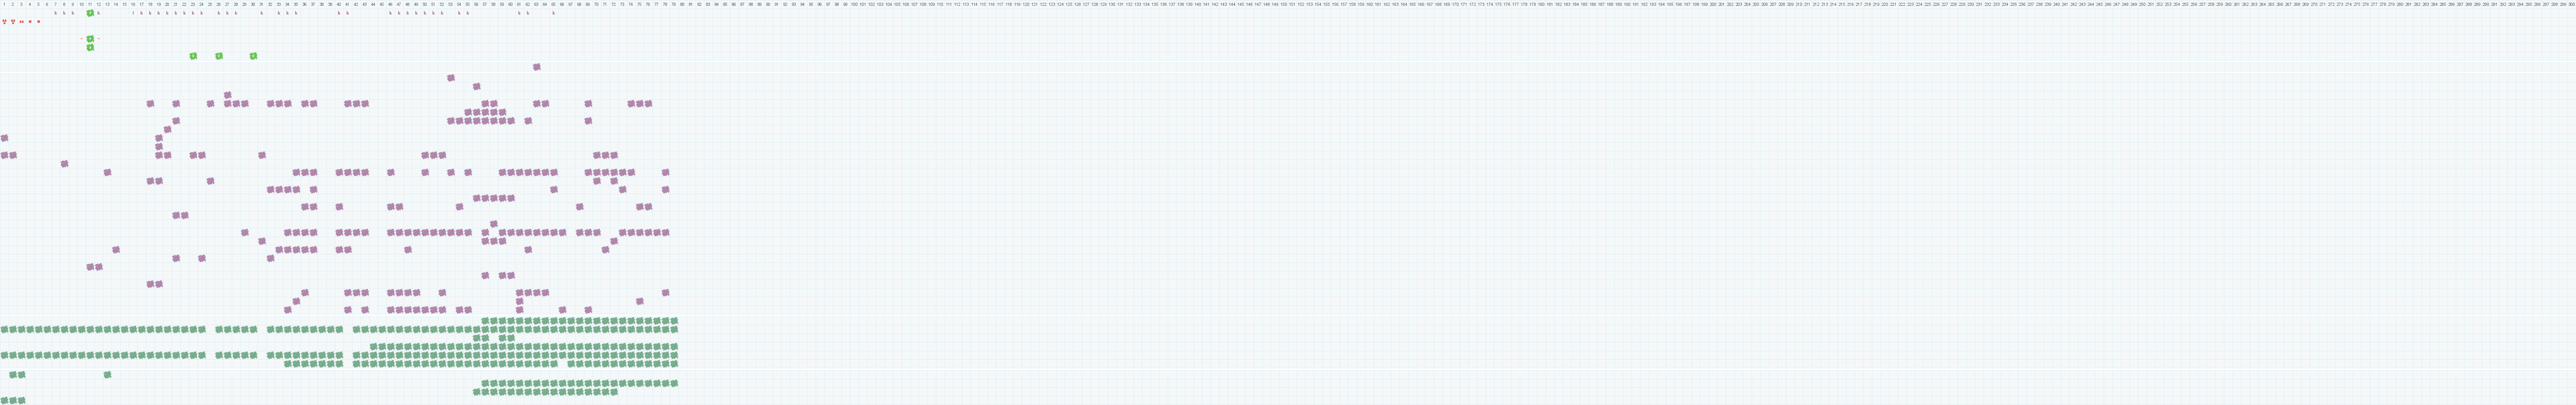Click the 'k' marker under column 31
The image size is (2576, 405).
point(262,13)
